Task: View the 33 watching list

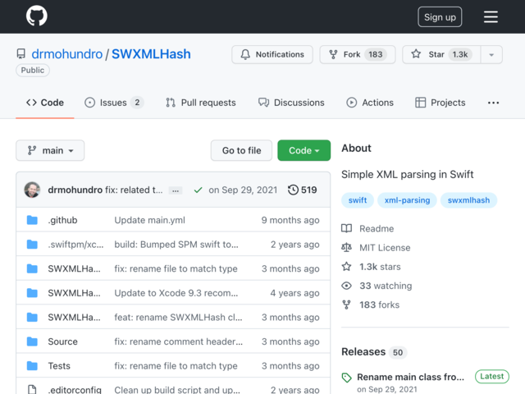Action: click(386, 286)
